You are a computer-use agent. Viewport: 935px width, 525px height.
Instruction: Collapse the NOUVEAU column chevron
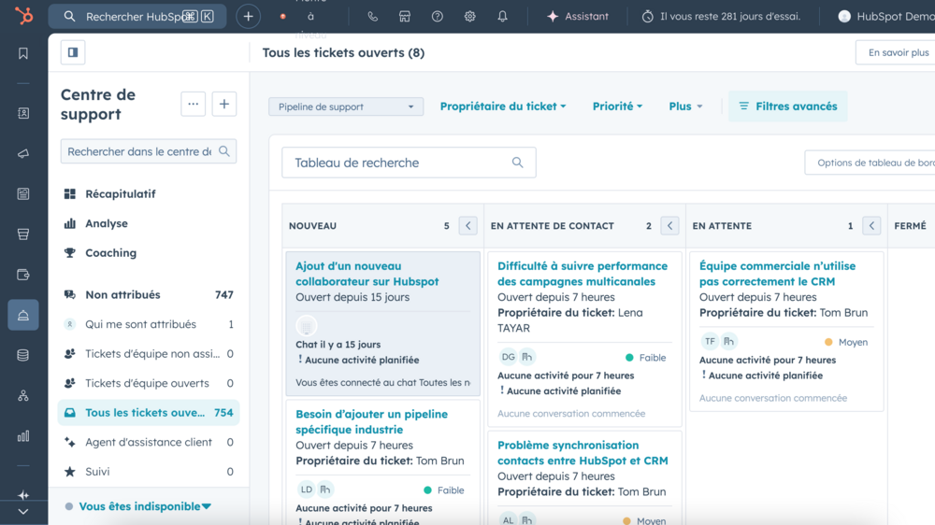click(468, 226)
